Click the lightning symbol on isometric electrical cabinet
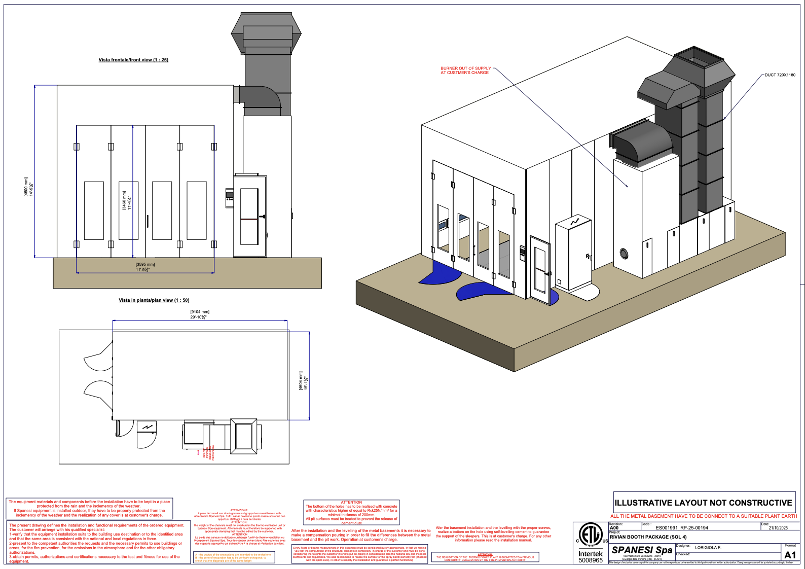 pyautogui.click(x=574, y=222)
